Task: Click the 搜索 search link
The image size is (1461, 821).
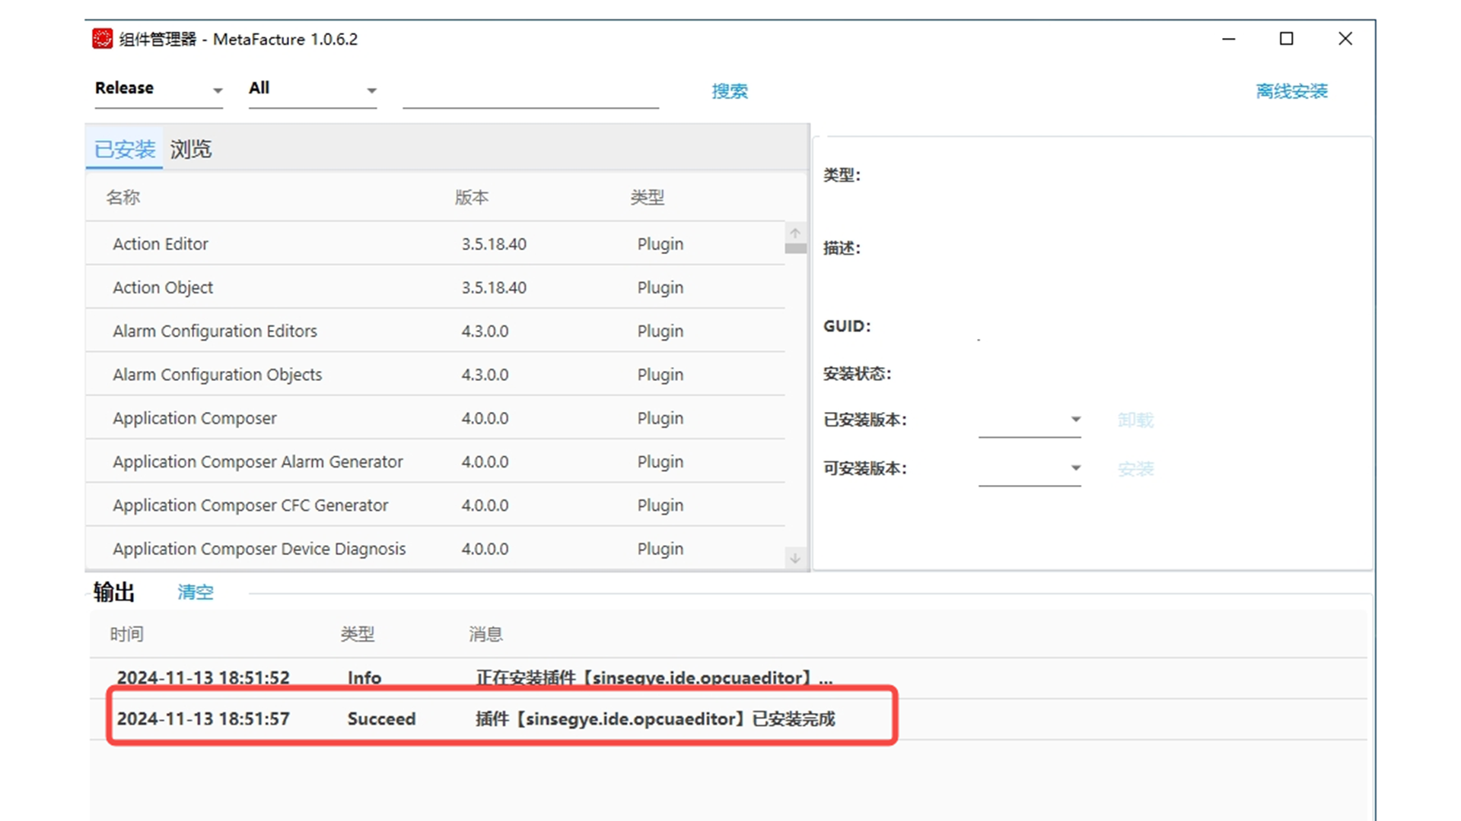Action: pos(729,91)
